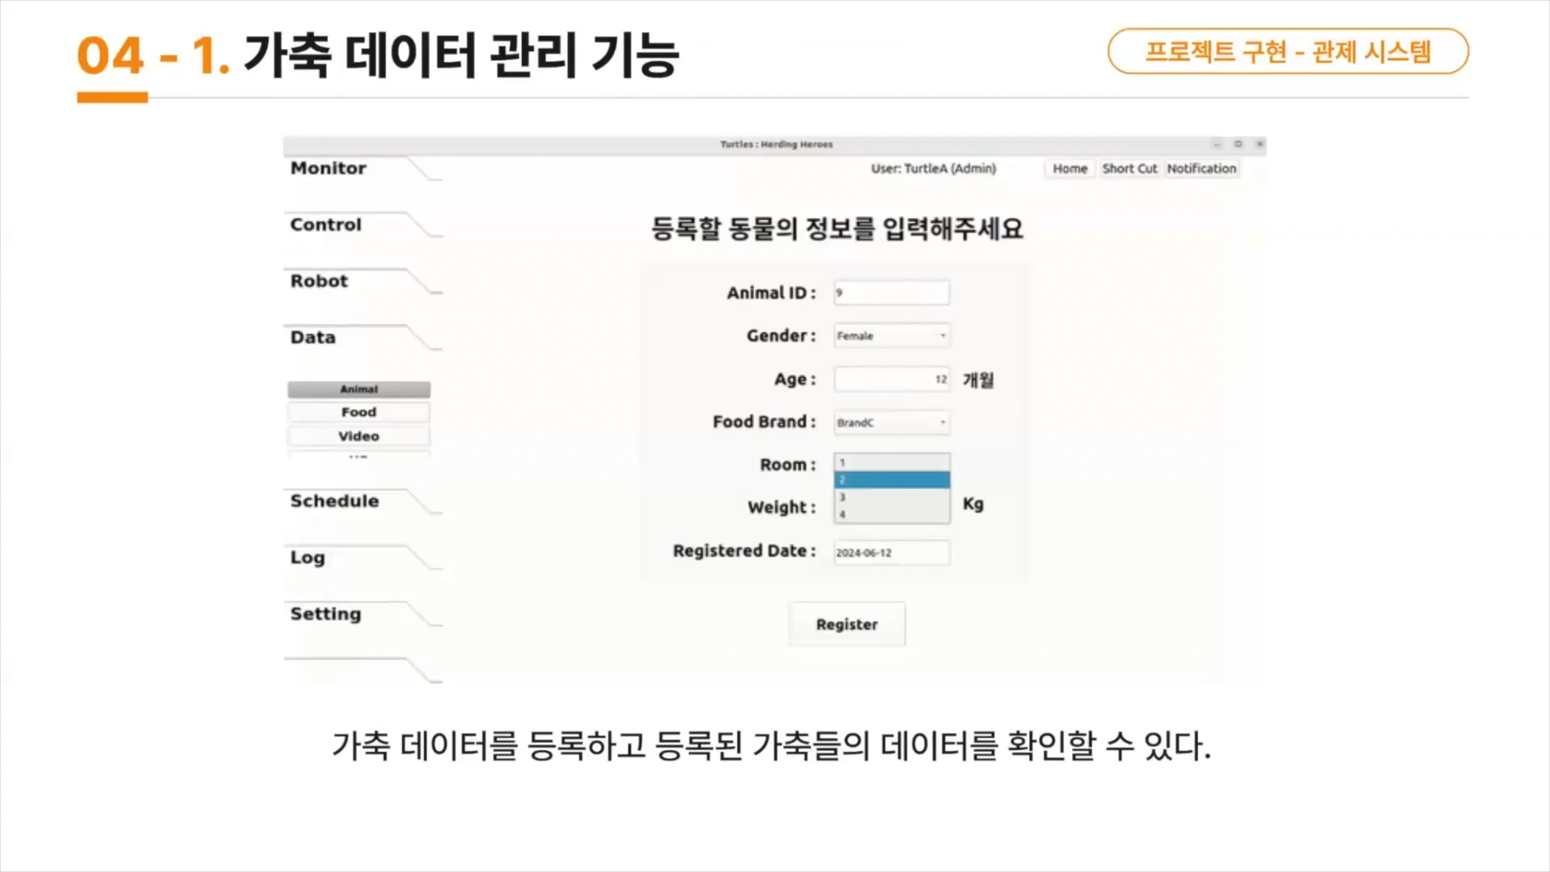Select the Animal data sub-item
This screenshot has width=1550, height=872.
click(x=358, y=389)
